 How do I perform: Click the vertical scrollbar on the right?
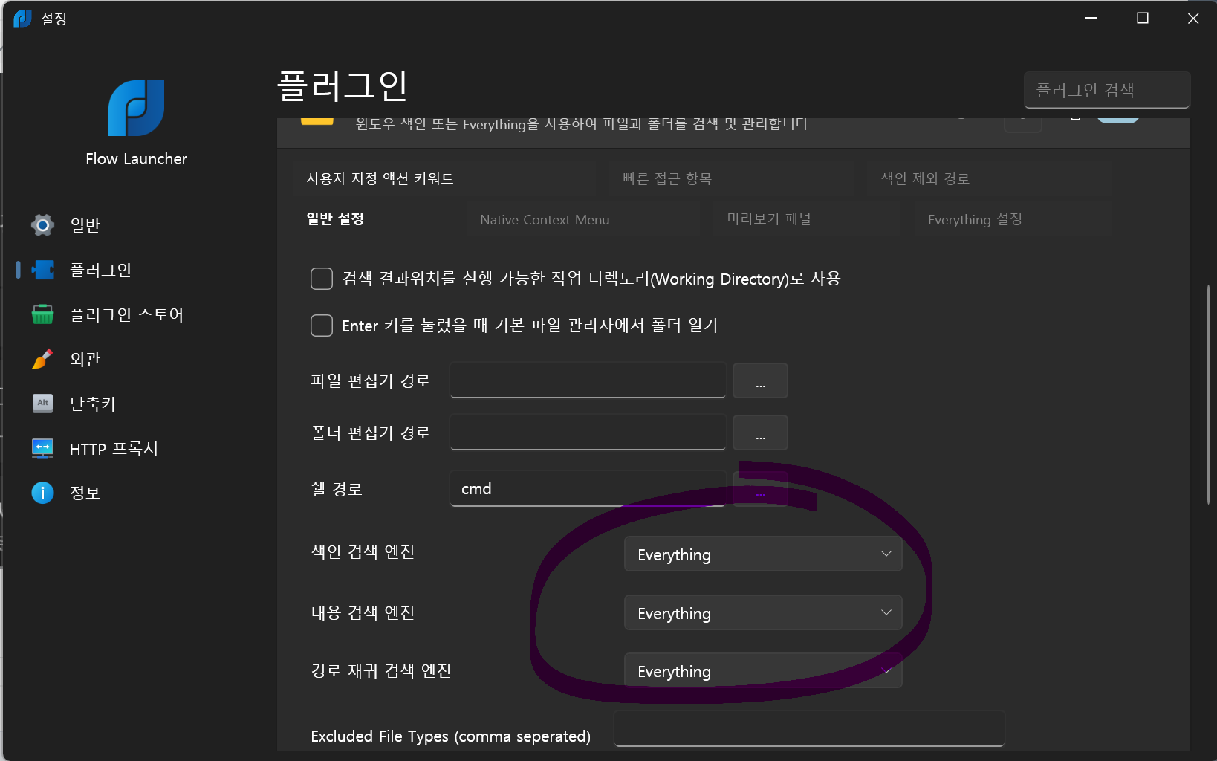(1208, 394)
